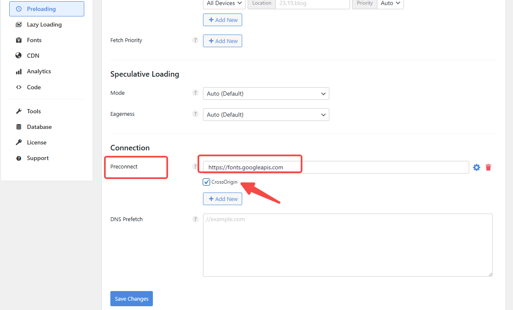The width and height of the screenshot is (513, 310).
Task: Uncheck the CrossOrigin checkbox
Action: 206,182
